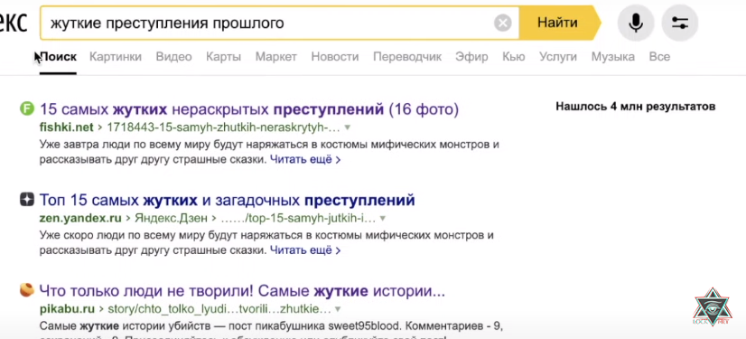The width and height of the screenshot is (746, 339).
Task: Open the Маркет tab
Action: (x=276, y=57)
